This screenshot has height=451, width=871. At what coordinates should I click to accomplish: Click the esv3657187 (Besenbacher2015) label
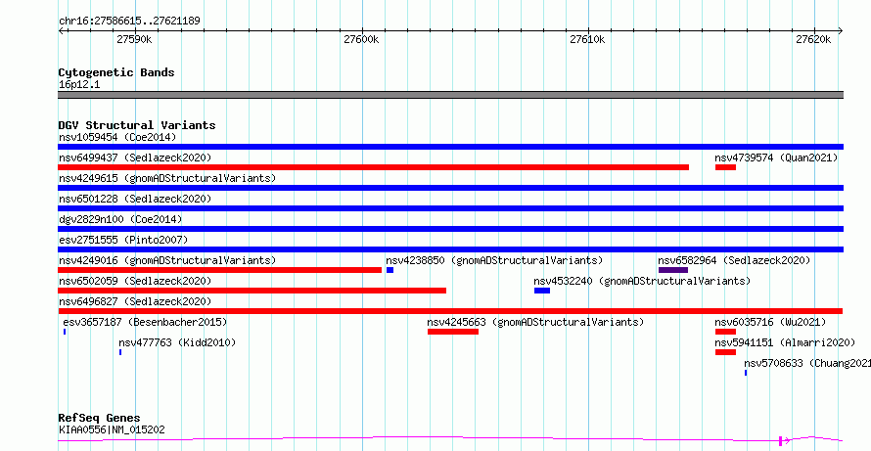[x=145, y=323]
